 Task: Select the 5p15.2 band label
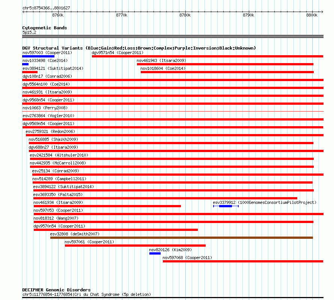(29, 32)
